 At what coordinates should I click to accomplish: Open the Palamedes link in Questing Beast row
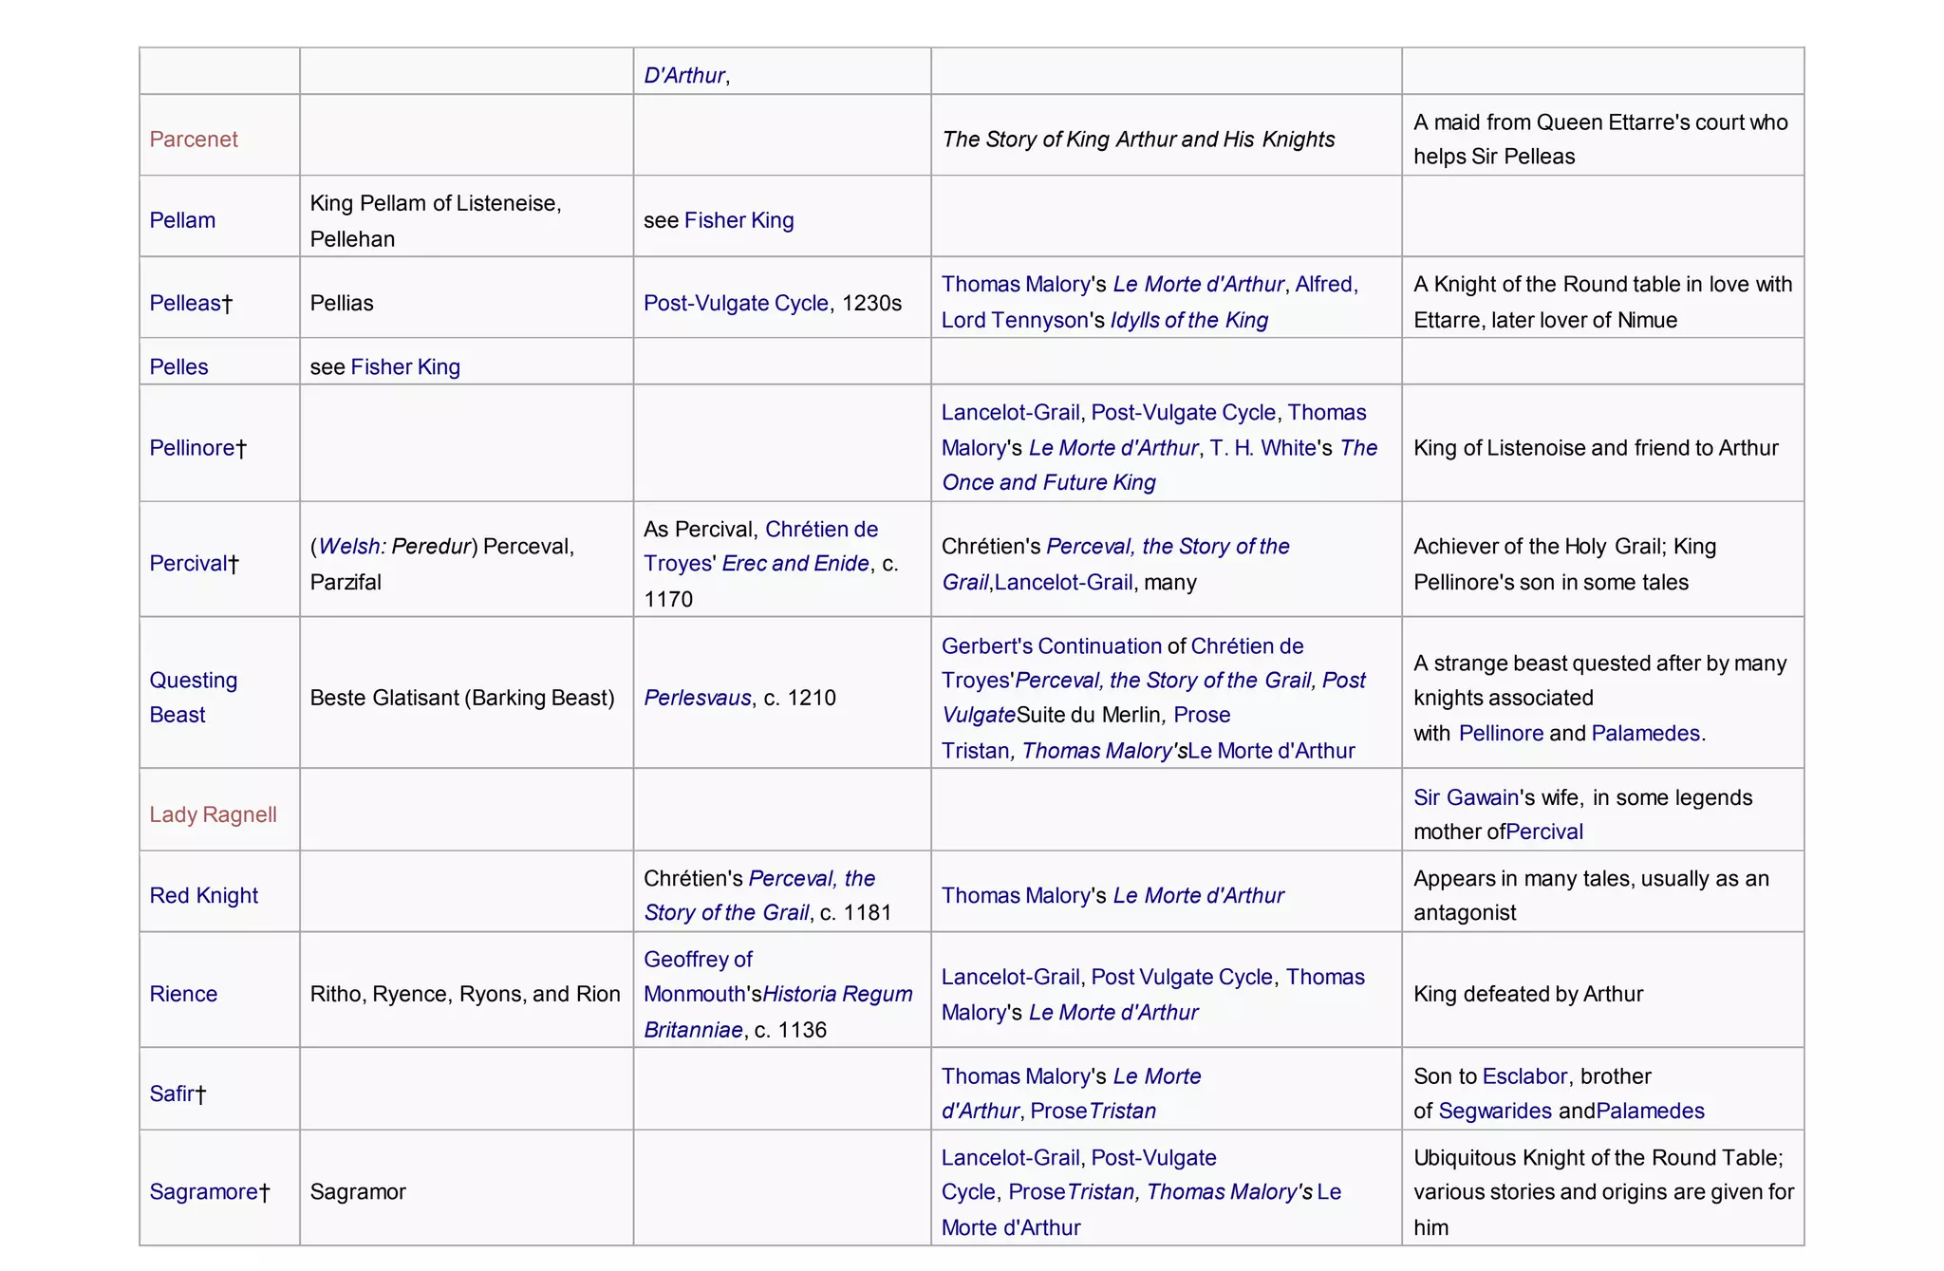(x=1645, y=733)
